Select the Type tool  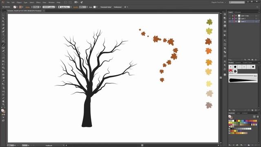click(3, 35)
